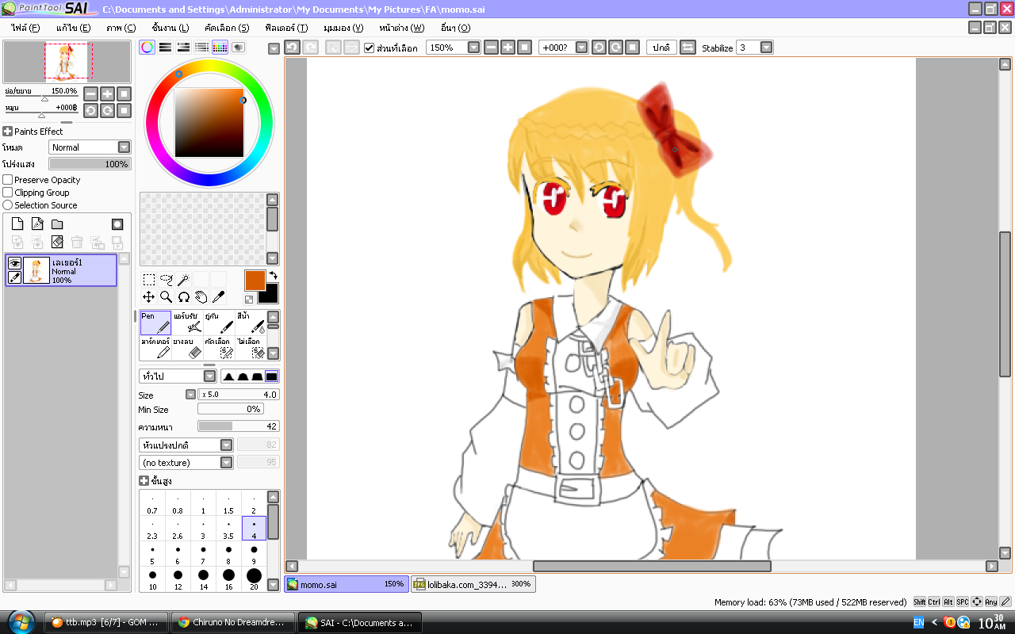Image resolution: width=1015 pixels, height=634 pixels.
Task: Open the Edit menu (แก้ไข)
Action: pos(73,28)
